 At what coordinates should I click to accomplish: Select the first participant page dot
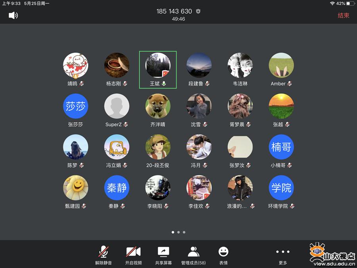tap(173, 232)
